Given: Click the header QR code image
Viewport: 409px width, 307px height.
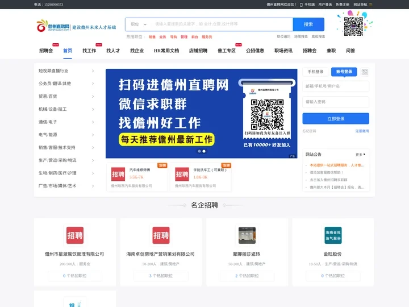Looking at the screenshot, I should click(x=353, y=26).
